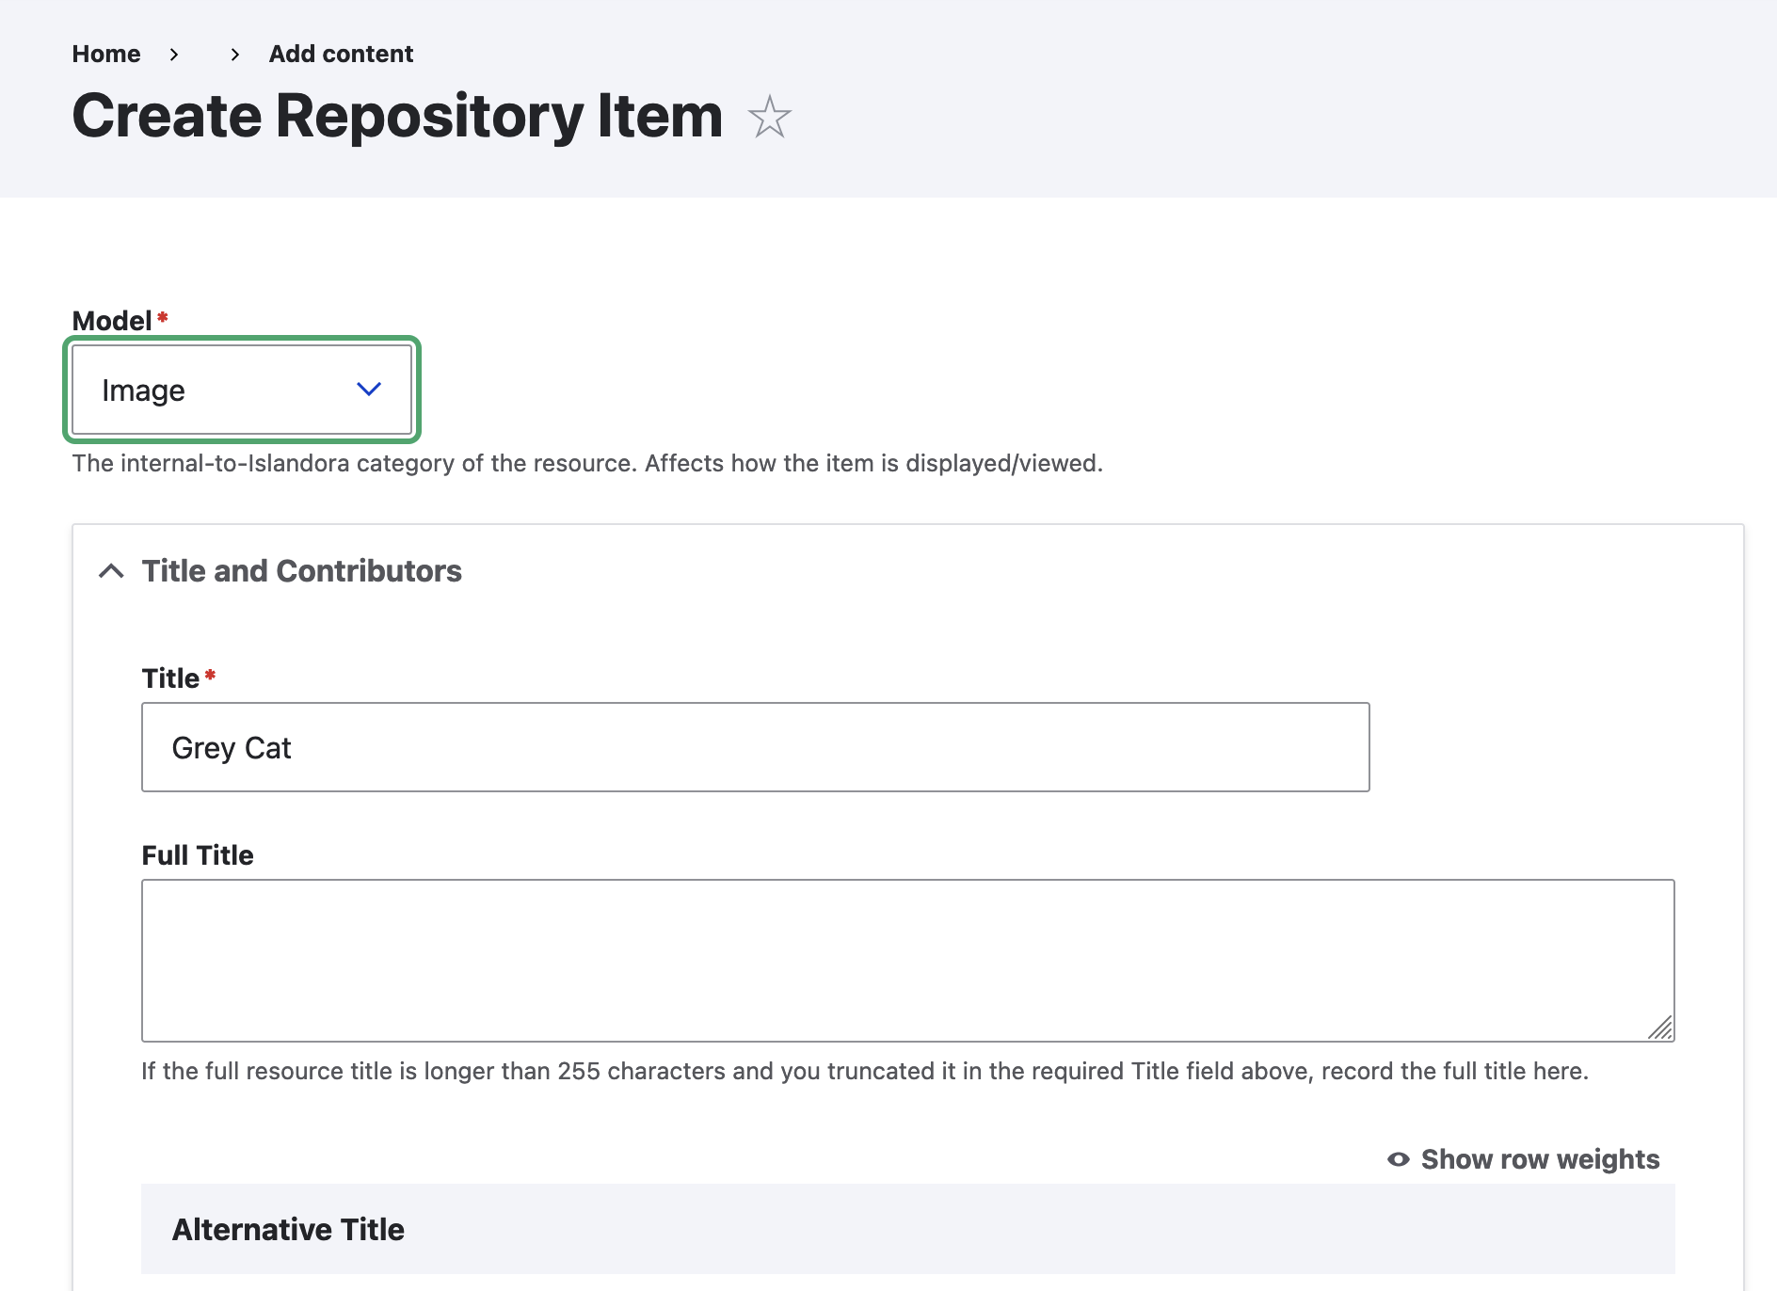Click inside the Full Title text area
Image resolution: width=1777 pixels, height=1291 pixels.
point(907,960)
